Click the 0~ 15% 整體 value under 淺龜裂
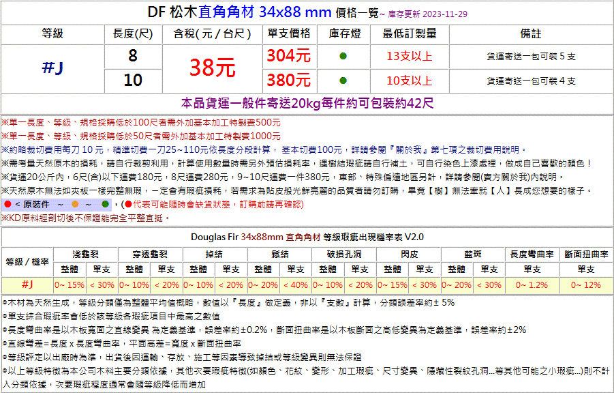The height and width of the screenshot is (393, 614). pyautogui.click(x=70, y=285)
